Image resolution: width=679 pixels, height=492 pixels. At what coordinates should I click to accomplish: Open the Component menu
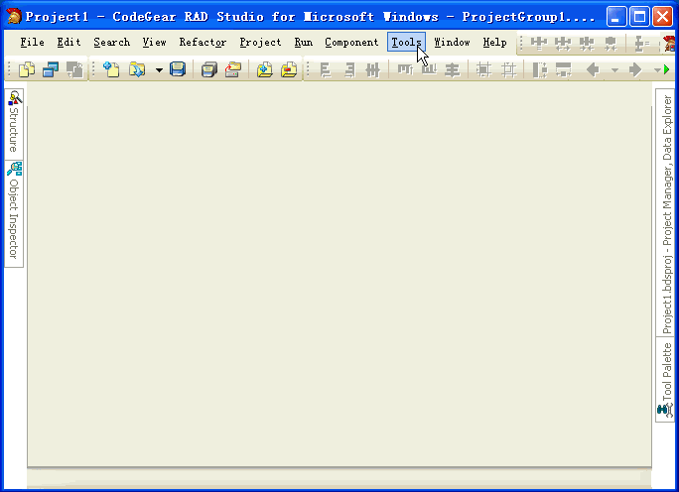pyautogui.click(x=351, y=42)
